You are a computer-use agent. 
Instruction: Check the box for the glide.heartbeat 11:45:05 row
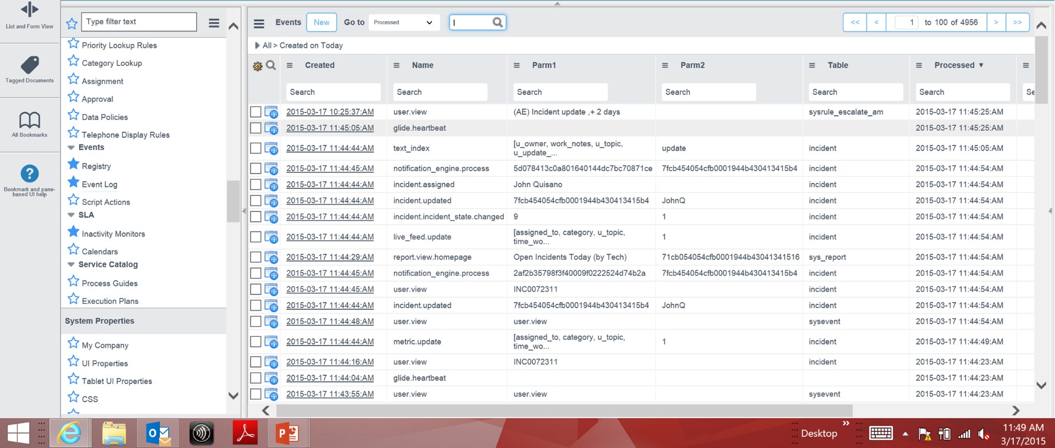coord(256,128)
